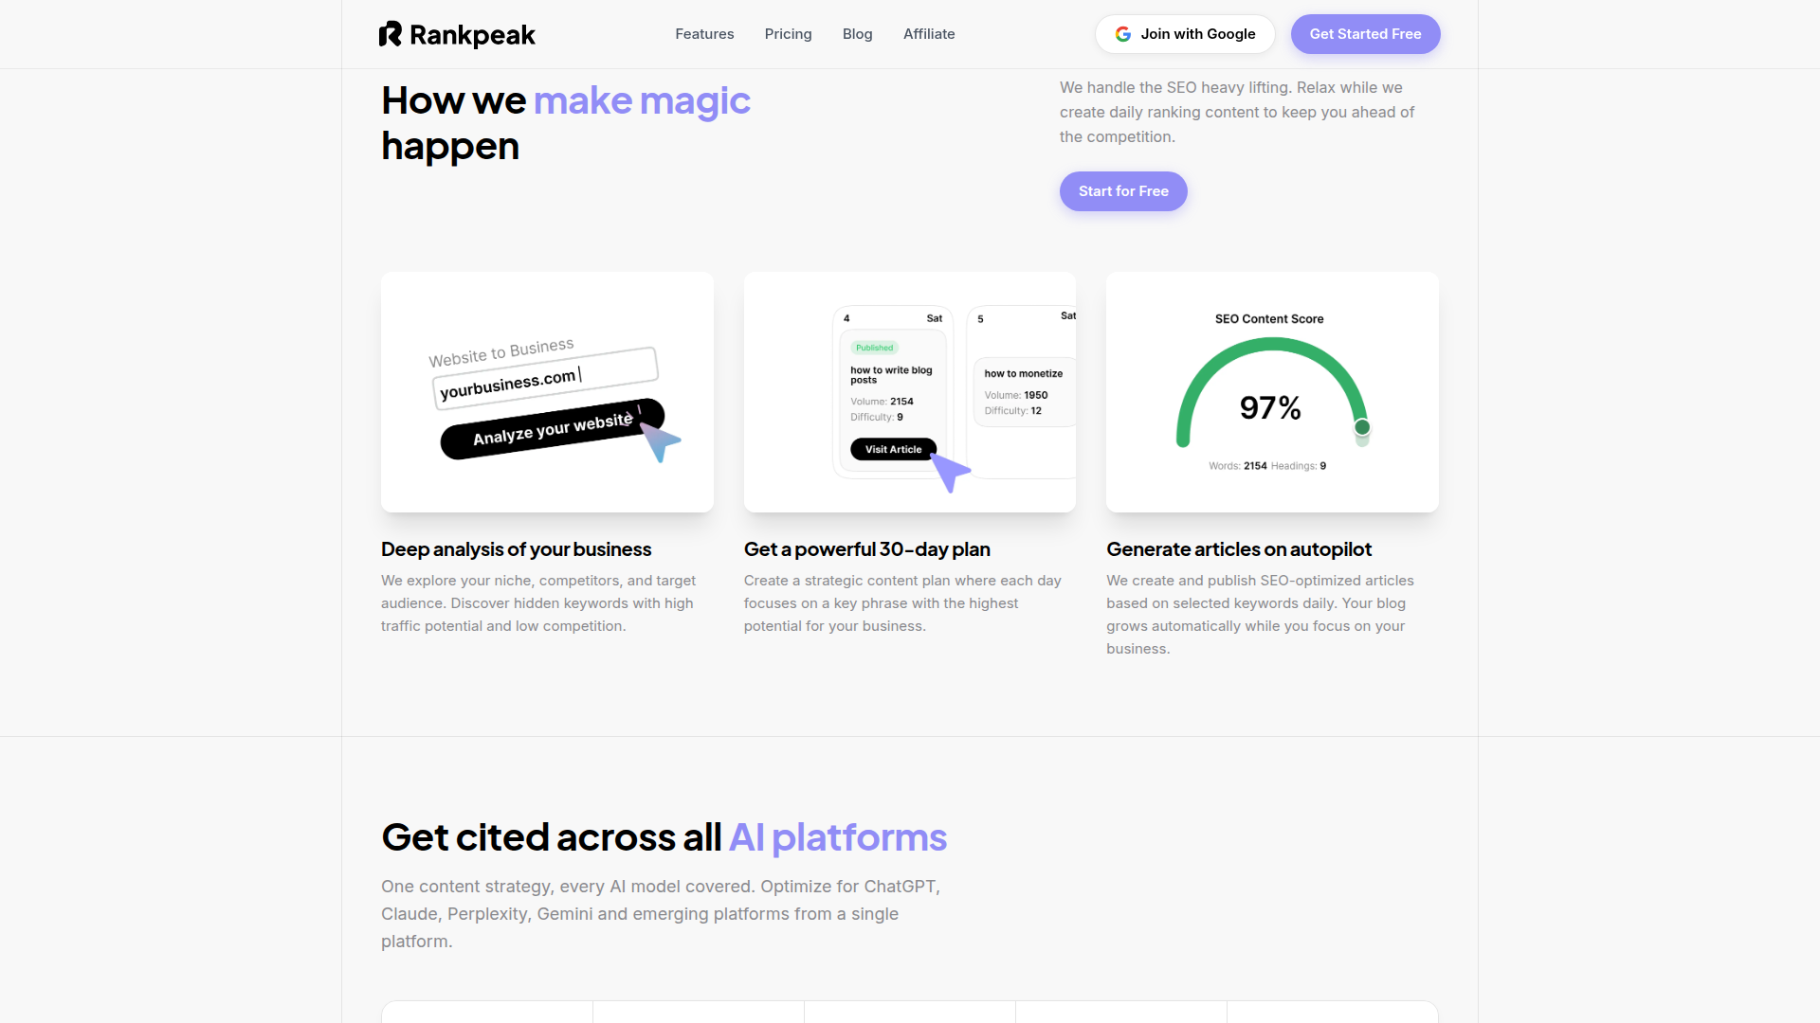Open the Affiliate tab
Viewport: 1820px width, 1023px height.
pyautogui.click(x=929, y=34)
